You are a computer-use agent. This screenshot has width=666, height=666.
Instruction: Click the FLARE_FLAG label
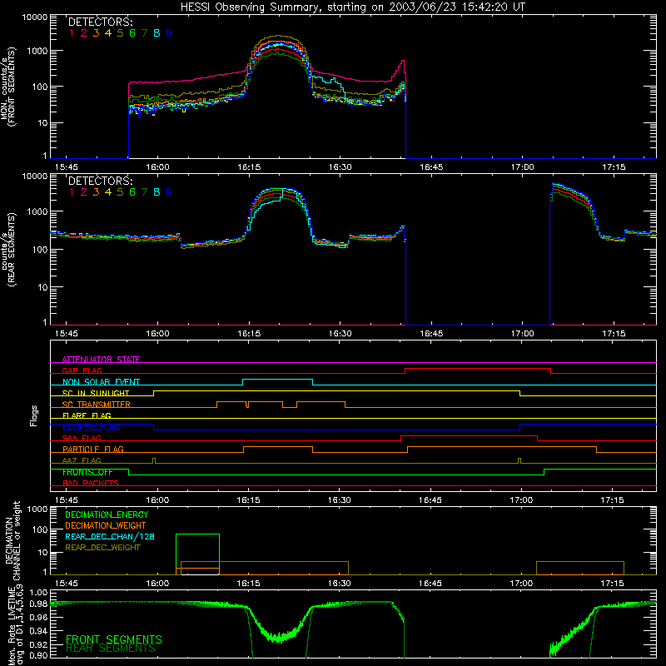point(87,415)
